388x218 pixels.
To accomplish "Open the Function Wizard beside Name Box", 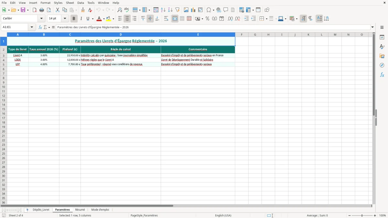I will pos(40,27).
